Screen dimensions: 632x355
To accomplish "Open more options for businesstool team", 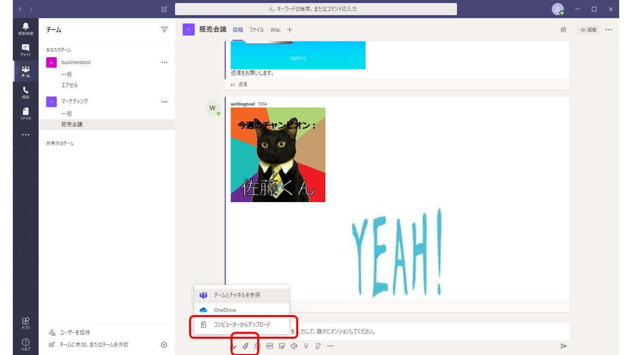I will click(x=164, y=63).
